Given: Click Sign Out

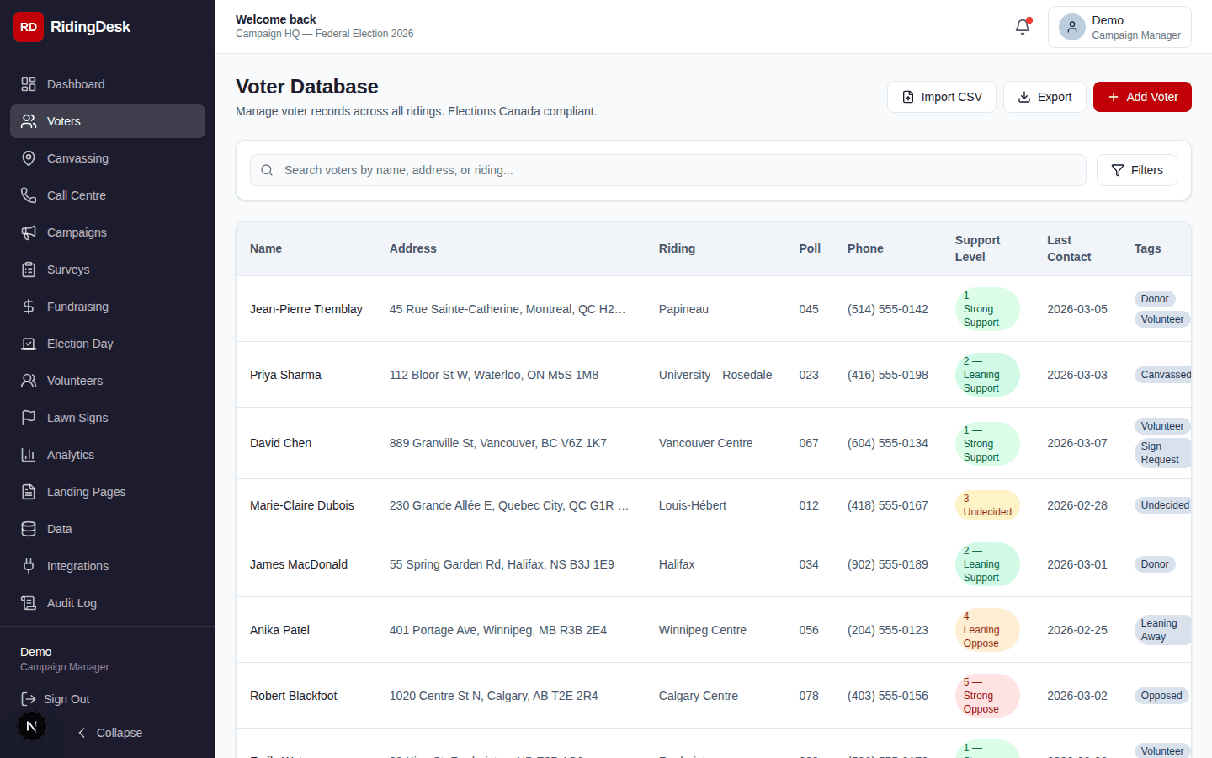Looking at the screenshot, I should [x=64, y=699].
